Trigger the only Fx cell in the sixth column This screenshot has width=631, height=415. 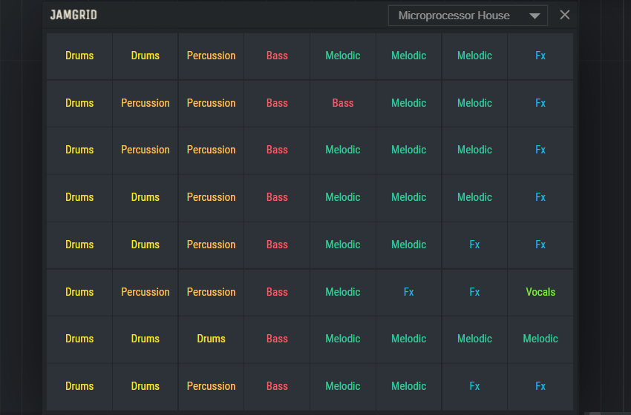click(409, 292)
